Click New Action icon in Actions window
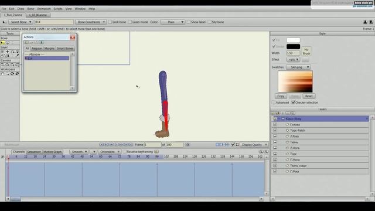The width and height of the screenshot is (375, 211). pyautogui.click(x=26, y=42)
